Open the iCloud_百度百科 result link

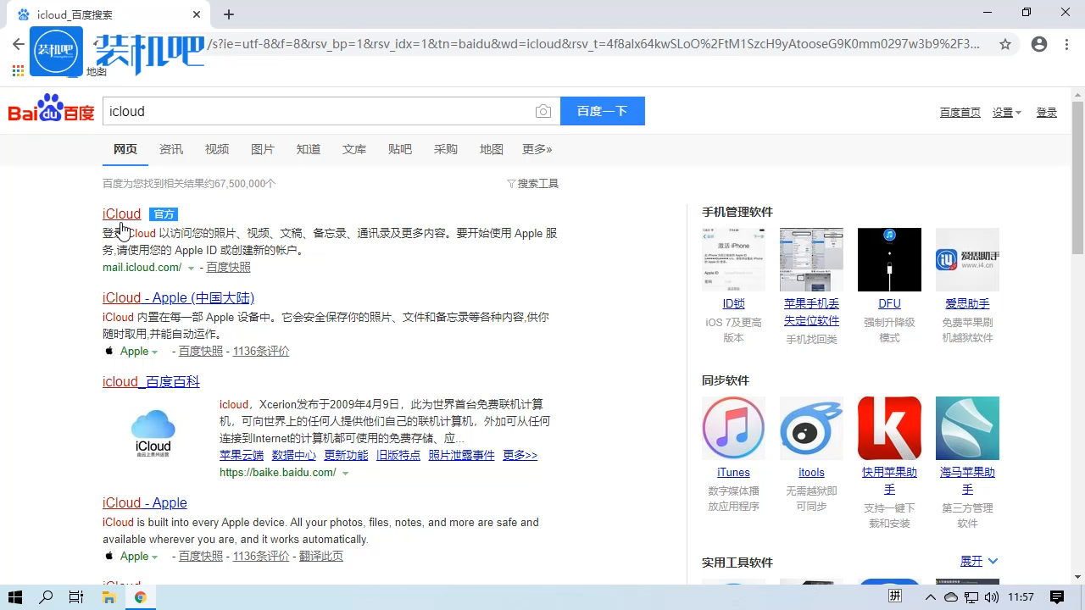(151, 381)
